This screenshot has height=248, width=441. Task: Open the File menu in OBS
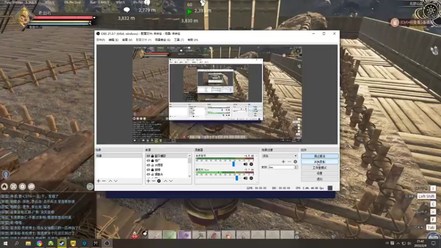100,40
